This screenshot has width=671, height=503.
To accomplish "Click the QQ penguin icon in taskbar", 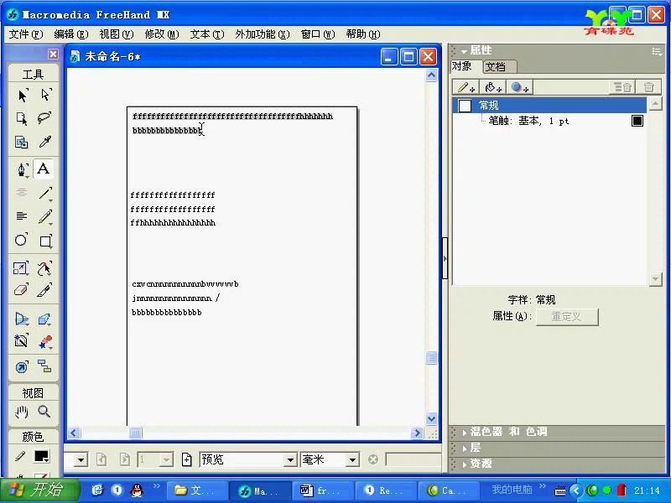I will 137,490.
